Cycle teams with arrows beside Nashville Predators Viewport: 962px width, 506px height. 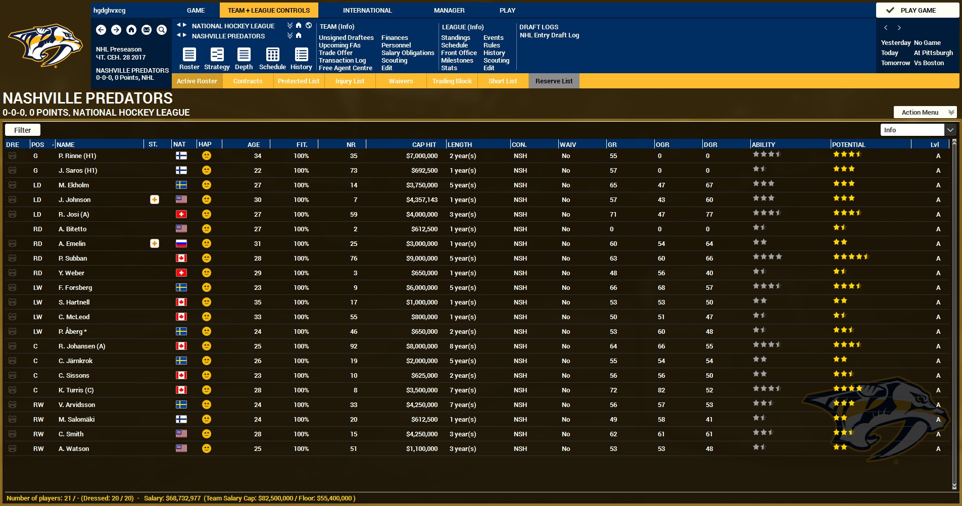(181, 35)
